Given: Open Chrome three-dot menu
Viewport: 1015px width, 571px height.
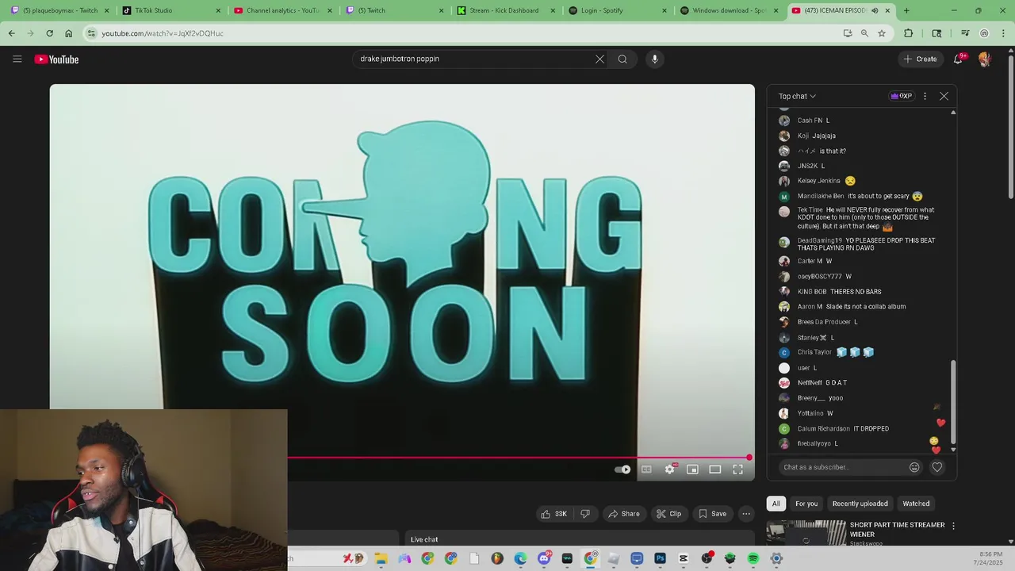Looking at the screenshot, I should point(1003,33).
